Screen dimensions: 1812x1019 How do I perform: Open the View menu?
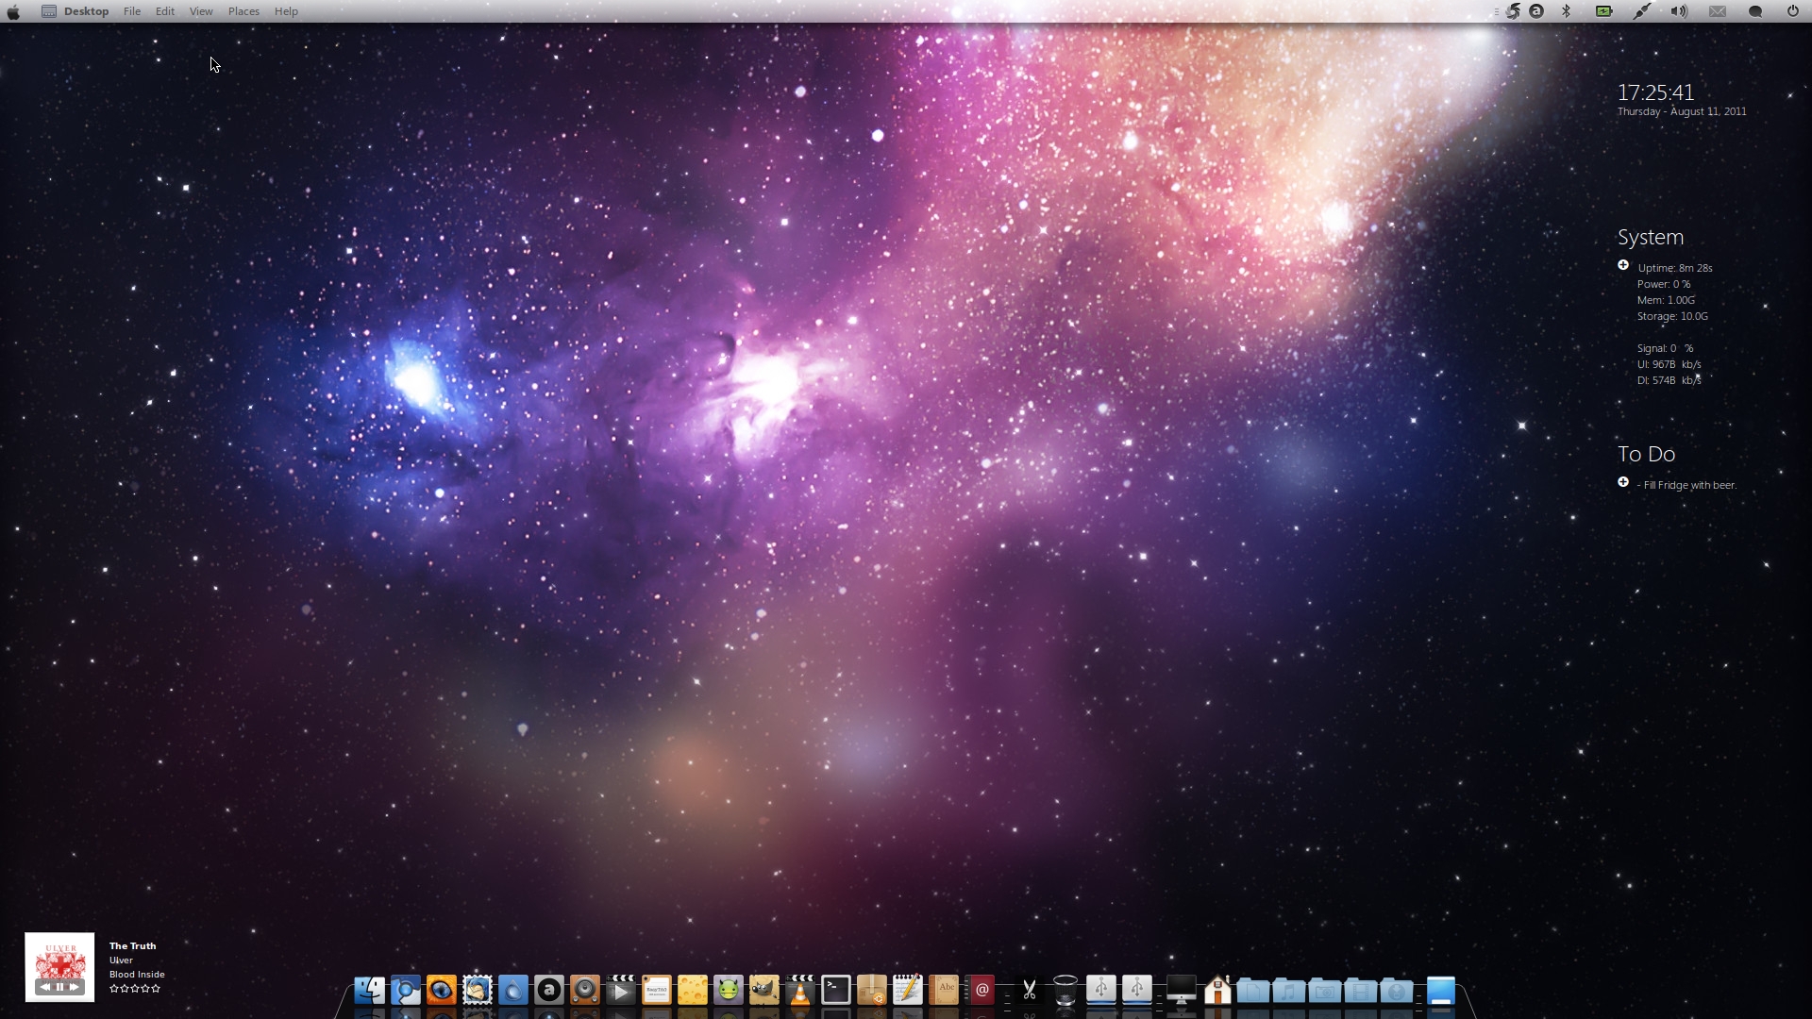click(x=201, y=11)
